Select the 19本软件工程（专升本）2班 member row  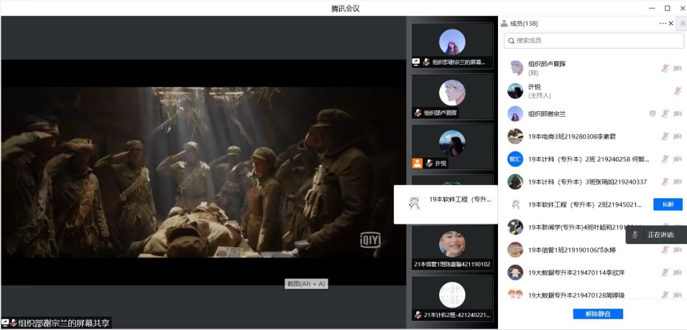coord(592,204)
